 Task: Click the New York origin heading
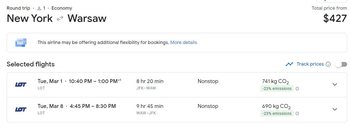click(x=30, y=19)
